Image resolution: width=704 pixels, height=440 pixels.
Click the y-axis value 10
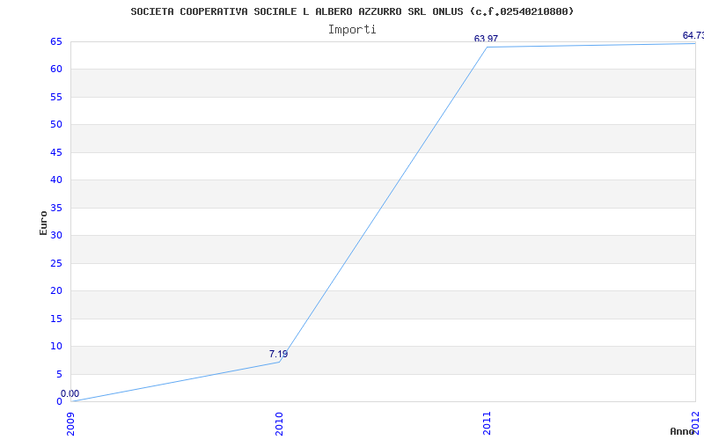[56, 346]
